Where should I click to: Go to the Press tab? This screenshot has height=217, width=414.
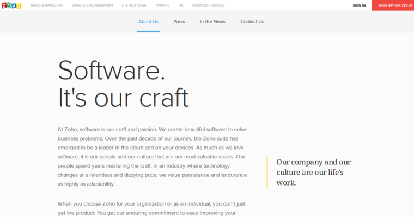point(179,22)
